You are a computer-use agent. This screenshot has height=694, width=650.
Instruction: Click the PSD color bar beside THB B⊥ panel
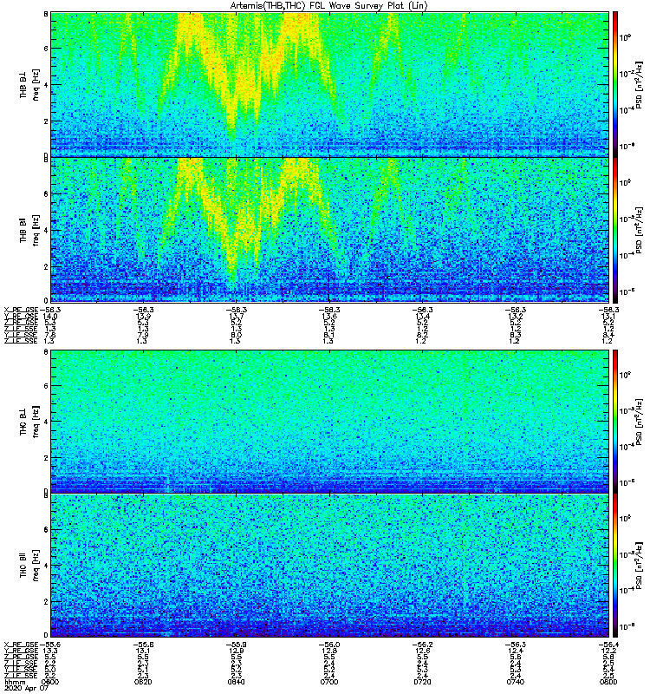point(615,84)
